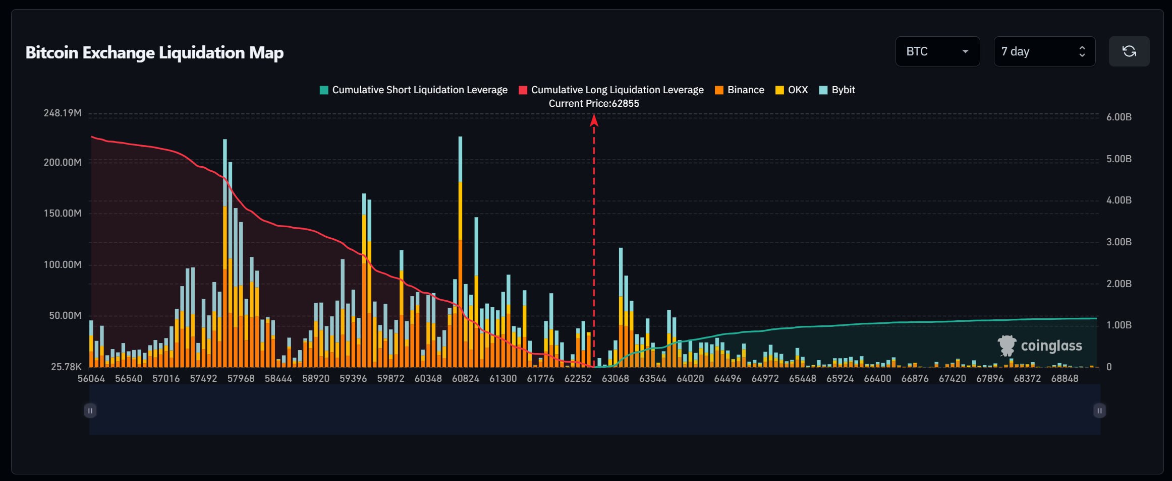Click the 60348 price tick label
Image resolution: width=1172 pixels, height=481 pixels.
[428, 378]
